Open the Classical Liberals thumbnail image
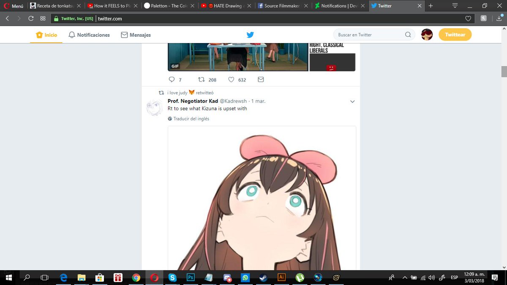507x285 pixels. coord(333,57)
